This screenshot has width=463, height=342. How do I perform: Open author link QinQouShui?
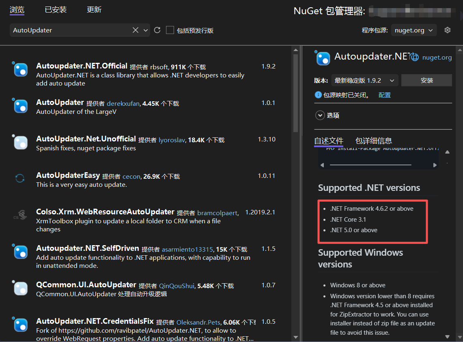[177, 286]
